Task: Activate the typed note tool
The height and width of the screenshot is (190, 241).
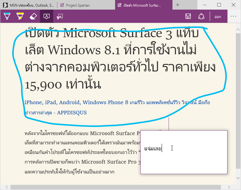Action: [x=47, y=16]
